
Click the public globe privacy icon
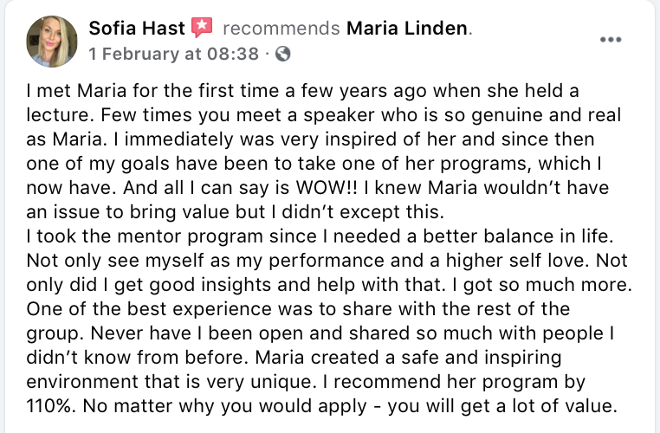282,54
